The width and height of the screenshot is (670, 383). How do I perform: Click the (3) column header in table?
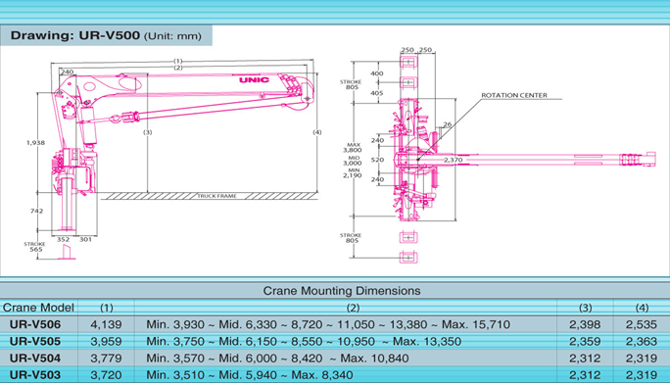pyautogui.click(x=586, y=308)
